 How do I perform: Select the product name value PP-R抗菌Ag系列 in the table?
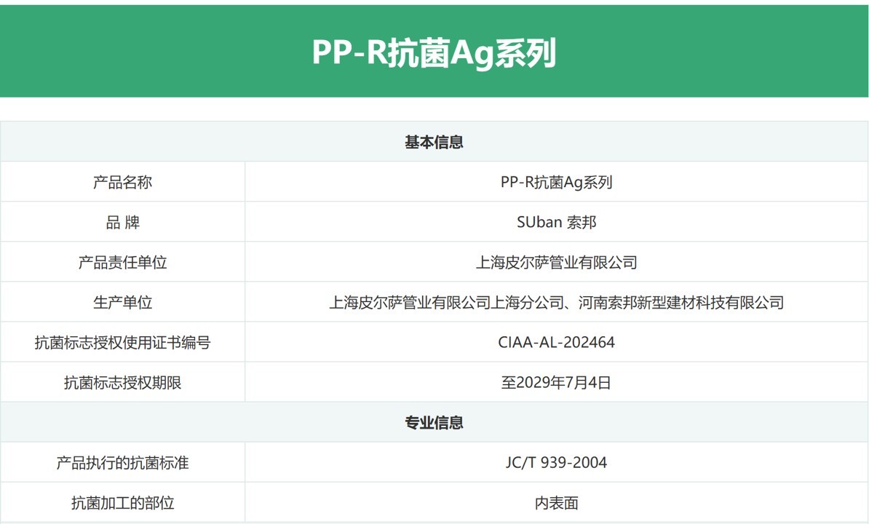pos(557,182)
